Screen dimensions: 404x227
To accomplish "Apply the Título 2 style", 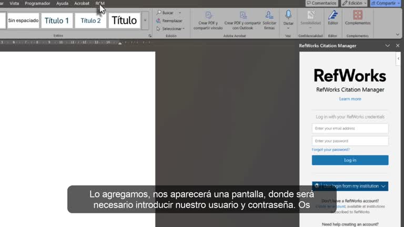I will coord(90,20).
